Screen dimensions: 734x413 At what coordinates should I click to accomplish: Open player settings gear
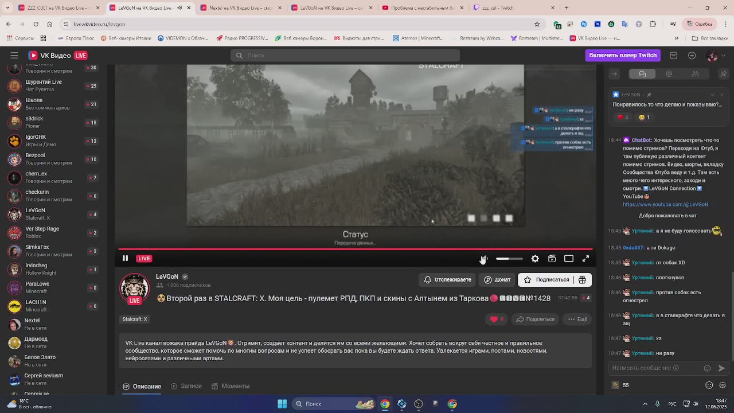pos(535,259)
